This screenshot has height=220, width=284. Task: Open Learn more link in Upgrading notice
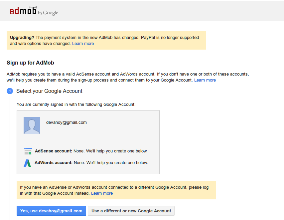[83, 44]
